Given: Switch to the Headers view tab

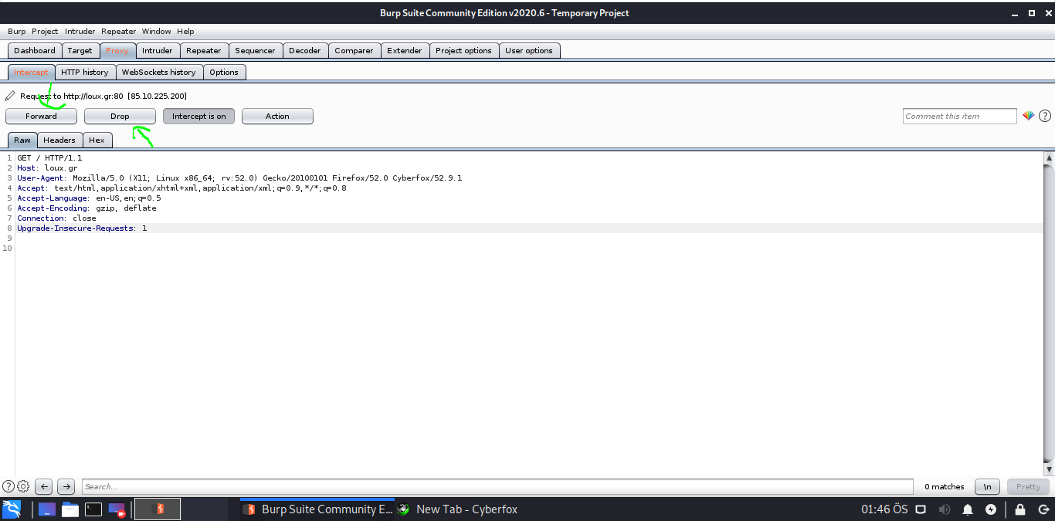Looking at the screenshot, I should pyautogui.click(x=59, y=140).
